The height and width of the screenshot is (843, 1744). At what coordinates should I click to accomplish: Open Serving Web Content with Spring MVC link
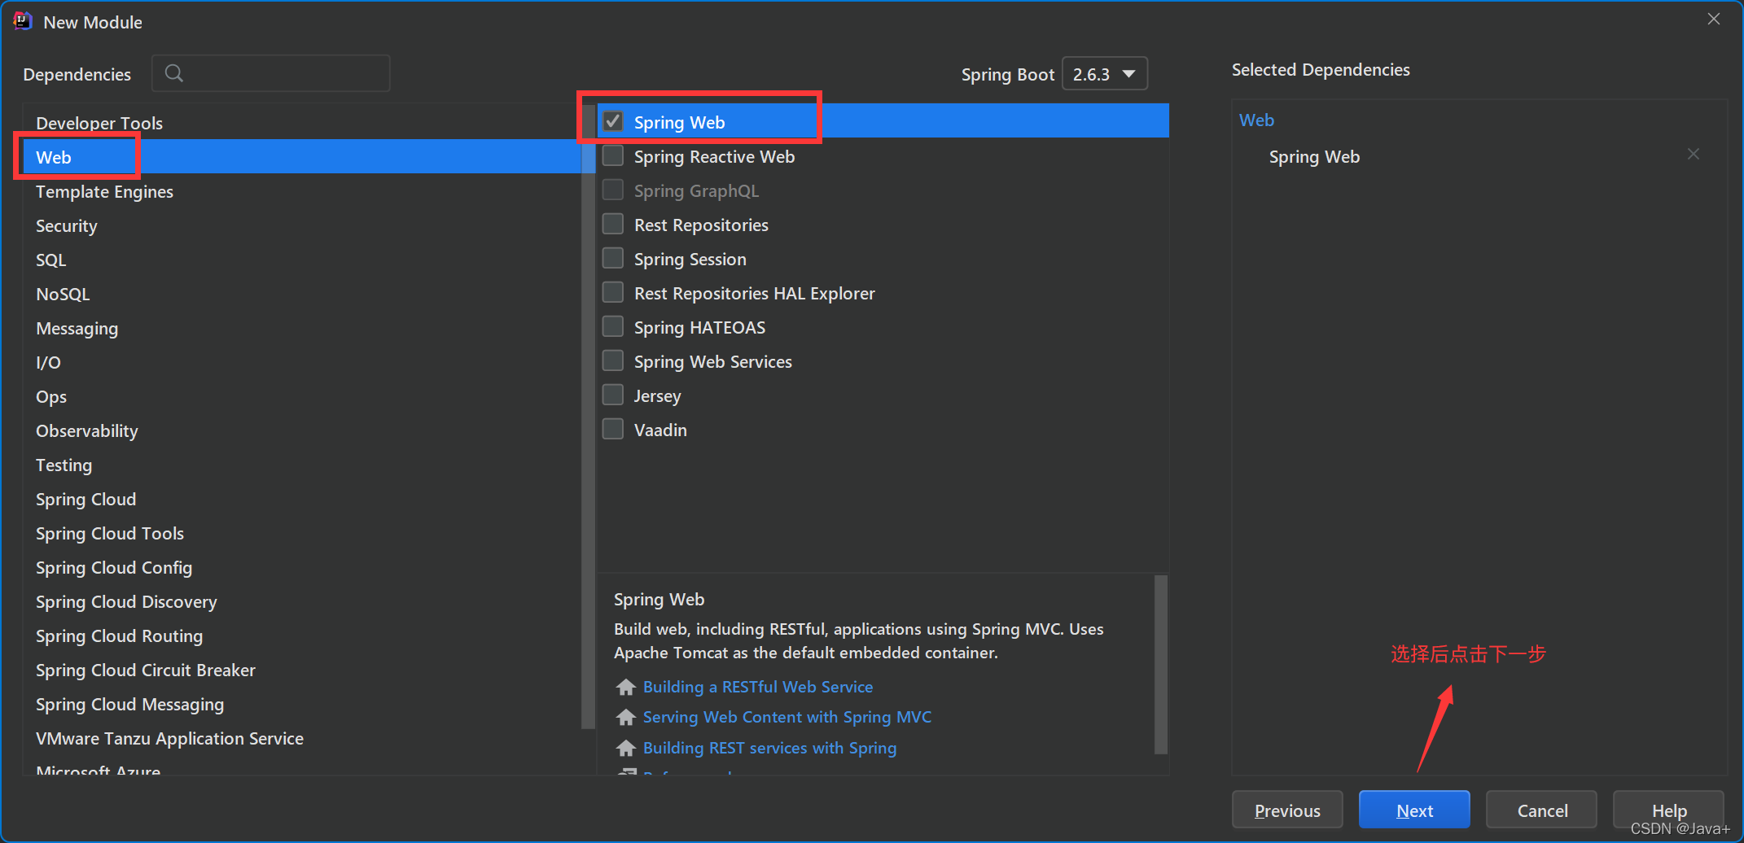click(787, 717)
